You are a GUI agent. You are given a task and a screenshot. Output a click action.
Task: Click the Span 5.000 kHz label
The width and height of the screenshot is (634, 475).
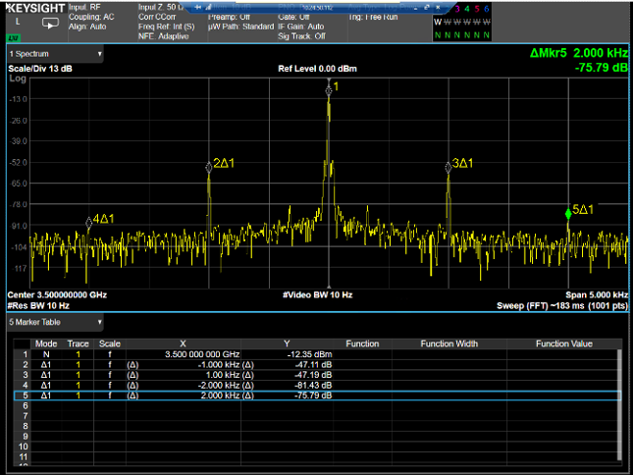[x=595, y=294]
